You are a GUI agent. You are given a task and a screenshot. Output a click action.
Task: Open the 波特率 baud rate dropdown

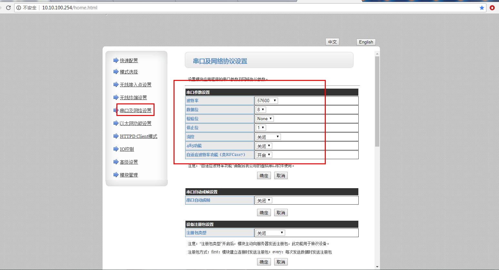[x=267, y=101]
